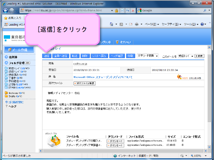Click the メール作成 compose button

tap(19, 50)
